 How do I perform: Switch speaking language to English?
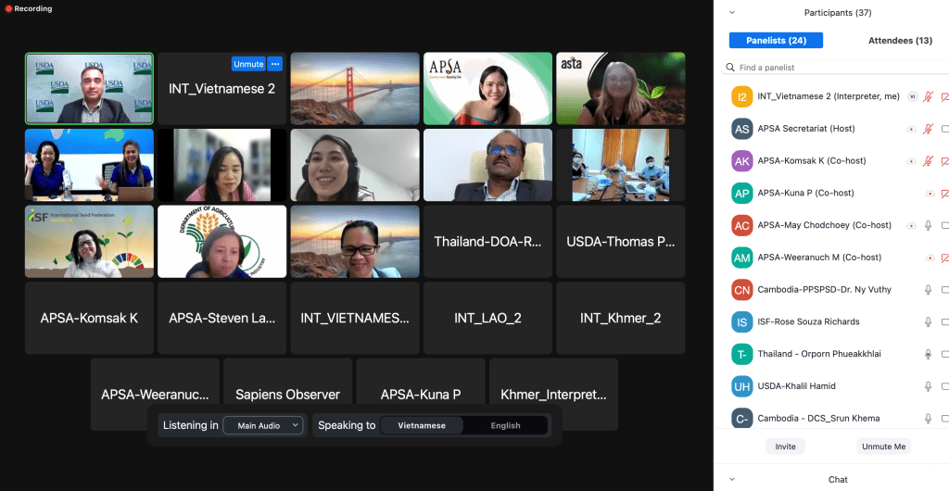[505, 426]
